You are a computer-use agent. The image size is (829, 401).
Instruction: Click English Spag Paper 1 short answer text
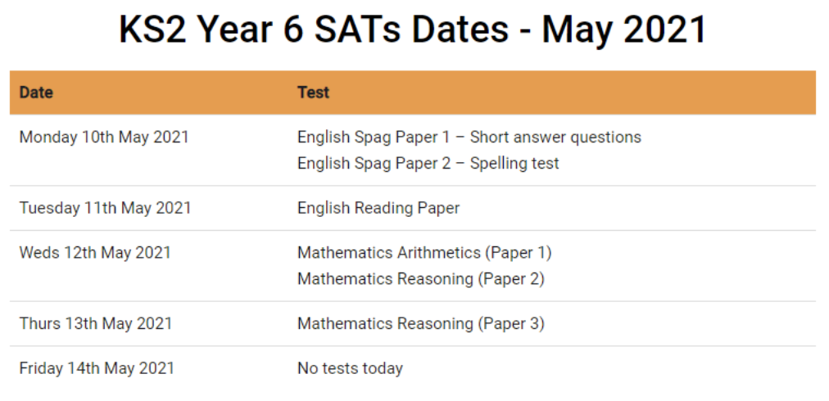point(469,137)
